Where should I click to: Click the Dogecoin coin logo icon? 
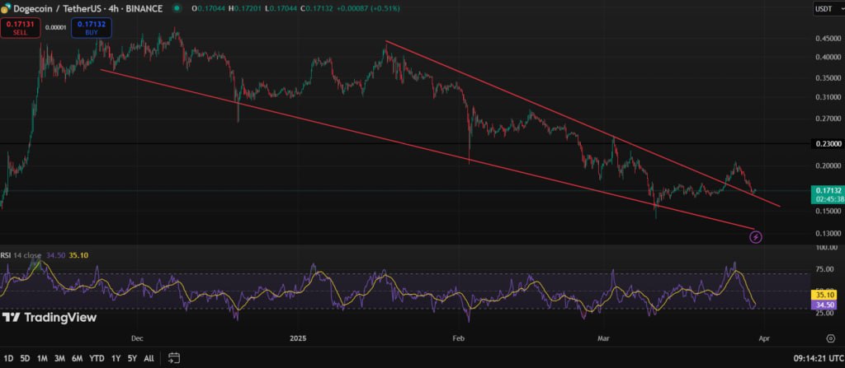4,9
